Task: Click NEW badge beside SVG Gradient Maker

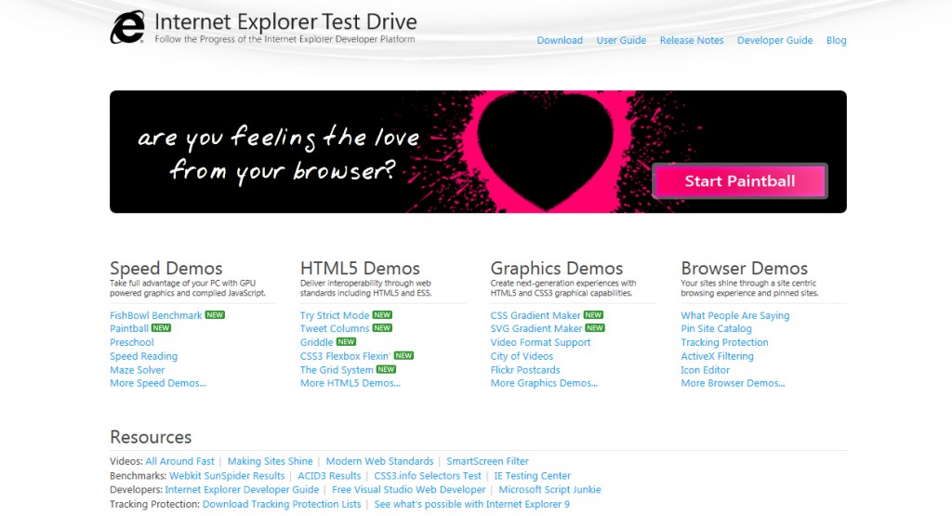Action: (595, 328)
